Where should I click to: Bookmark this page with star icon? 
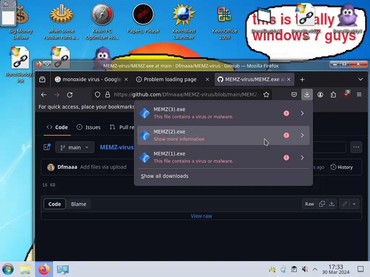[266, 95]
